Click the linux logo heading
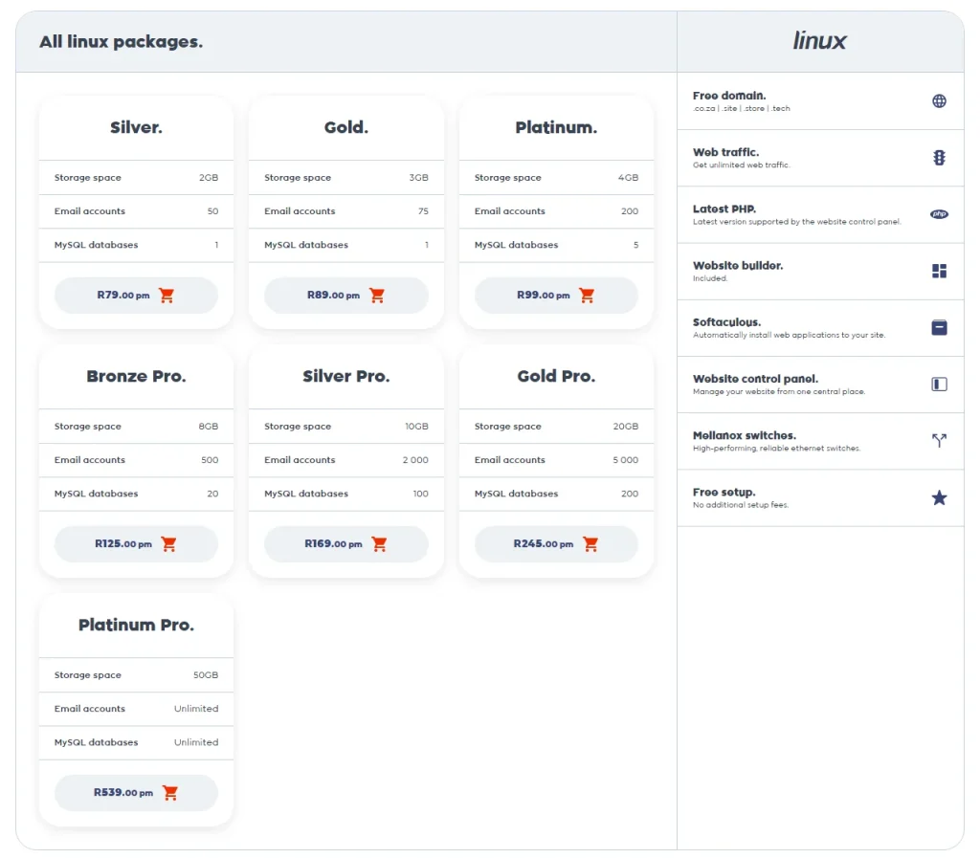 click(819, 41)
